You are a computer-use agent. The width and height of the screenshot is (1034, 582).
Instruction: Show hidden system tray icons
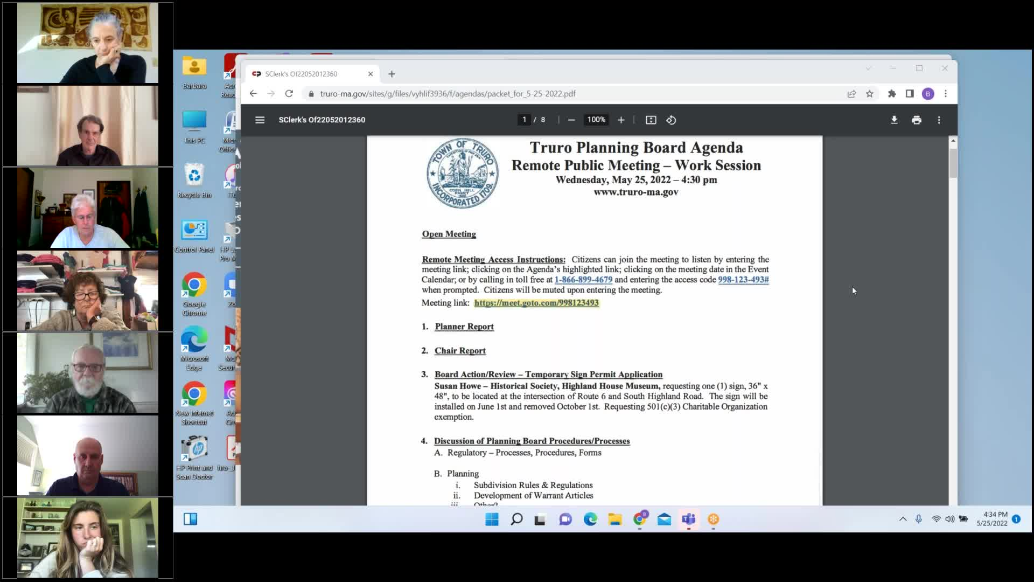pos(903,519)
